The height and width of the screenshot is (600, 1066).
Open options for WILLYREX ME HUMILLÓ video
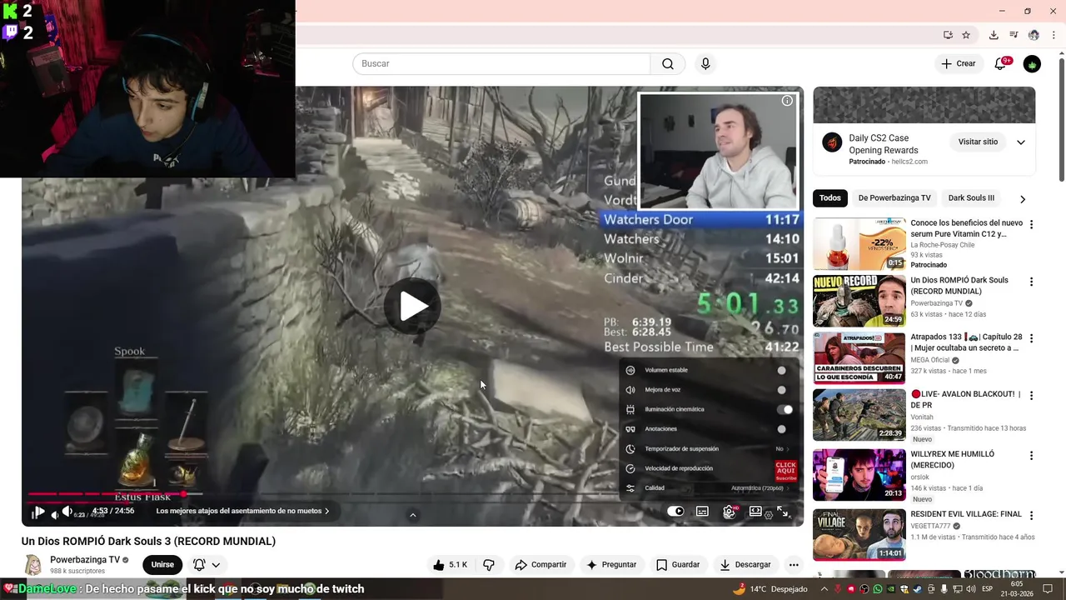1031,456
